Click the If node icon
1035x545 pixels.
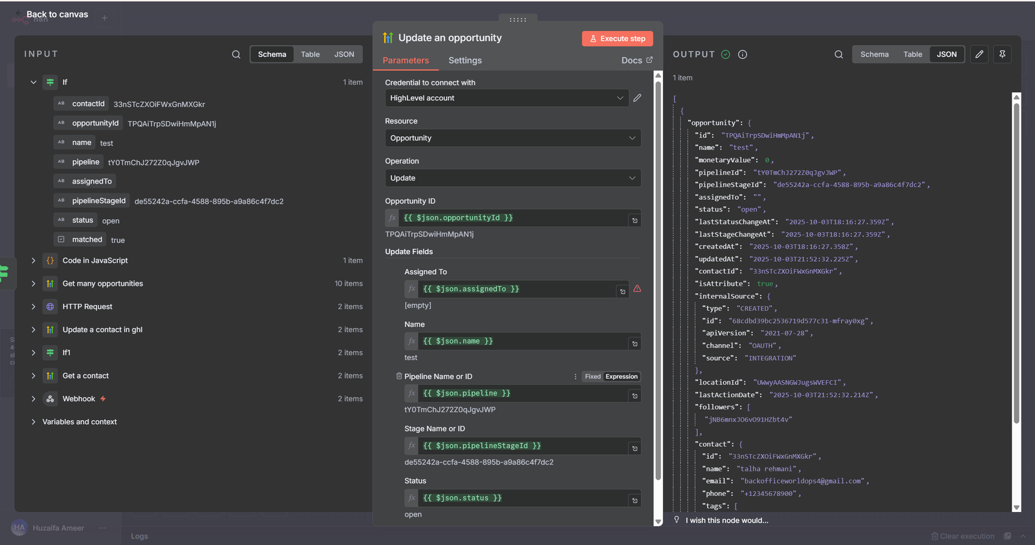(x=50, y=82)
